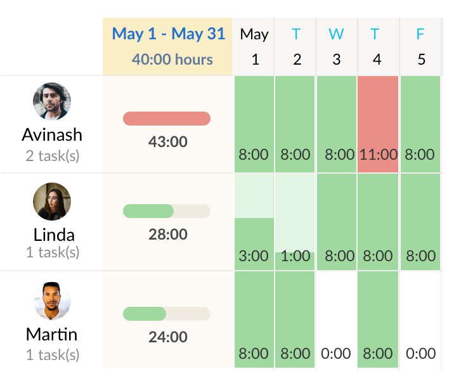Image resolution: width=454 pixels, height=374 pixels.
Task: Click Linda's profile avatar
Action: (x=52, y=202)
